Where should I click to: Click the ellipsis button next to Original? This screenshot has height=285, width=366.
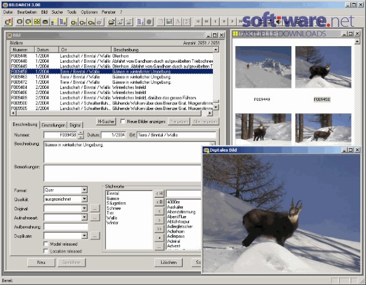(x=94, y=208)
